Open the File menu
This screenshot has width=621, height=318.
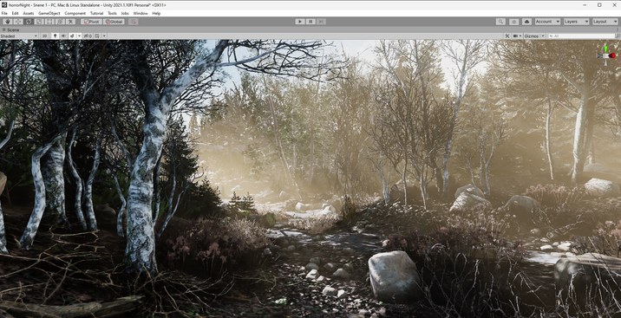click(4, 14)
